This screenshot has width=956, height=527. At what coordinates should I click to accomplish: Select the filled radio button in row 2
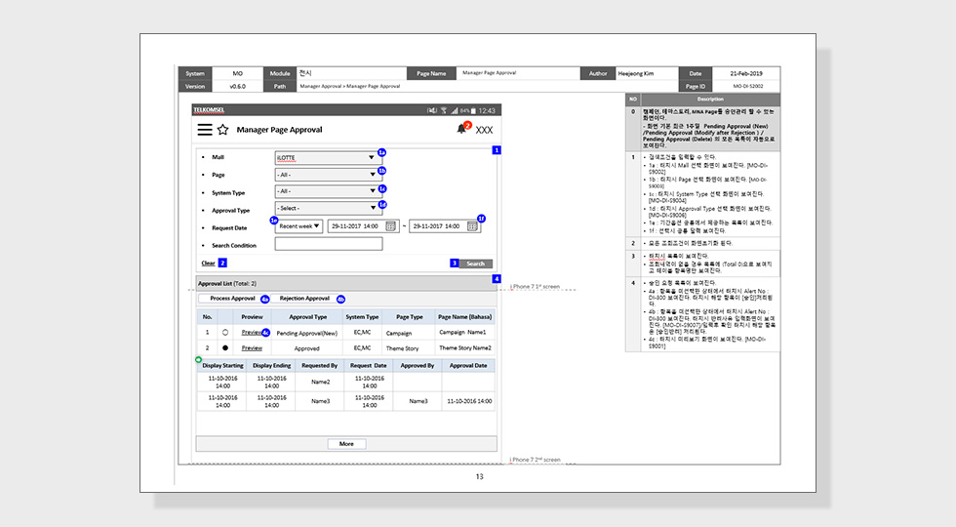(225, 348)
